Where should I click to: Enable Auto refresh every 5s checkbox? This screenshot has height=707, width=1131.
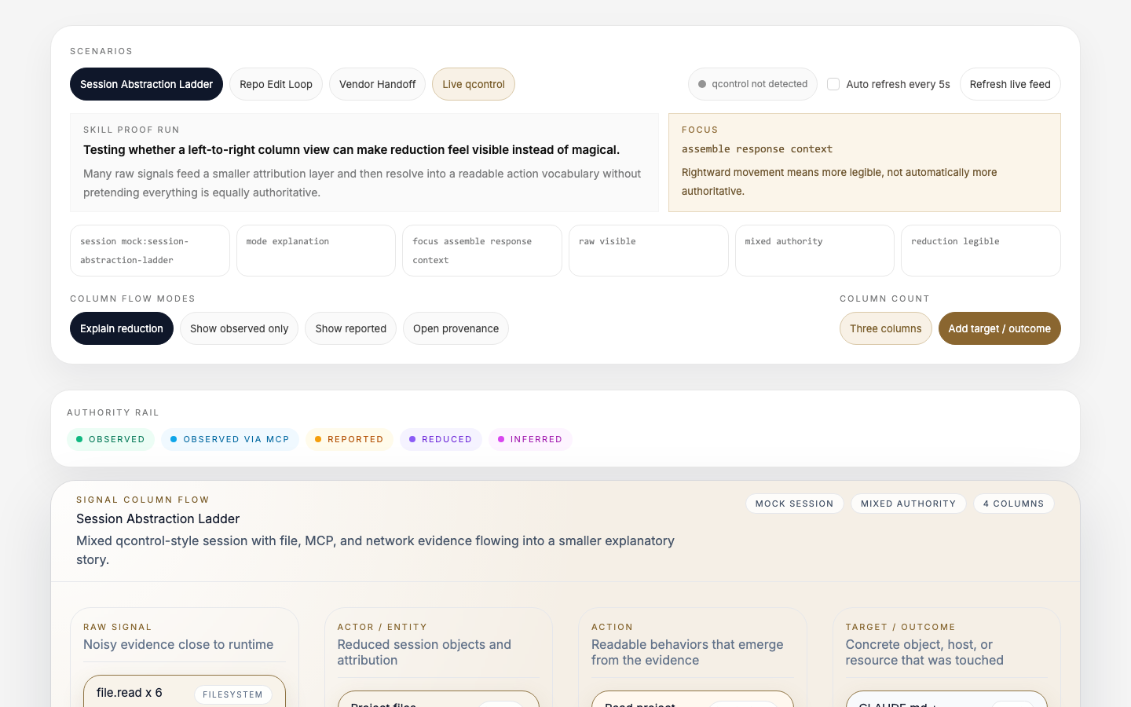[833, 84]
